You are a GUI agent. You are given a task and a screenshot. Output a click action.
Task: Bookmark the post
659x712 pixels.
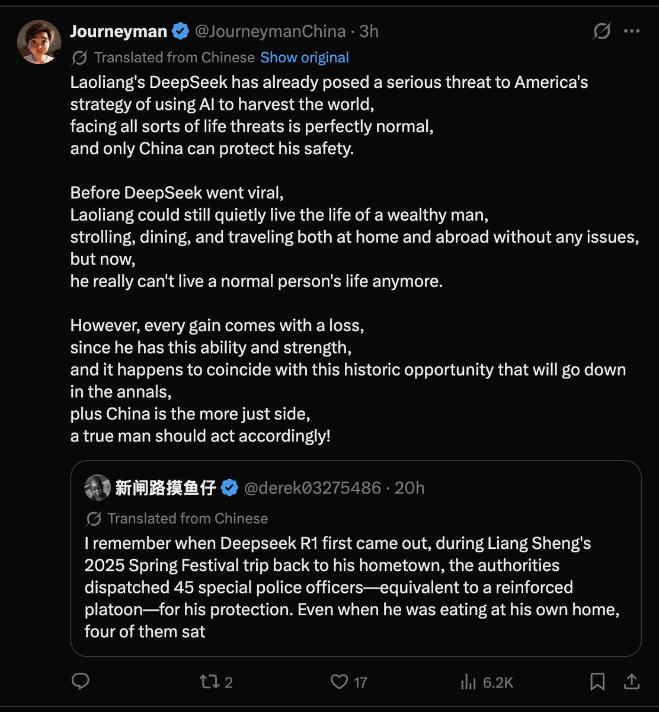(597, 681)
